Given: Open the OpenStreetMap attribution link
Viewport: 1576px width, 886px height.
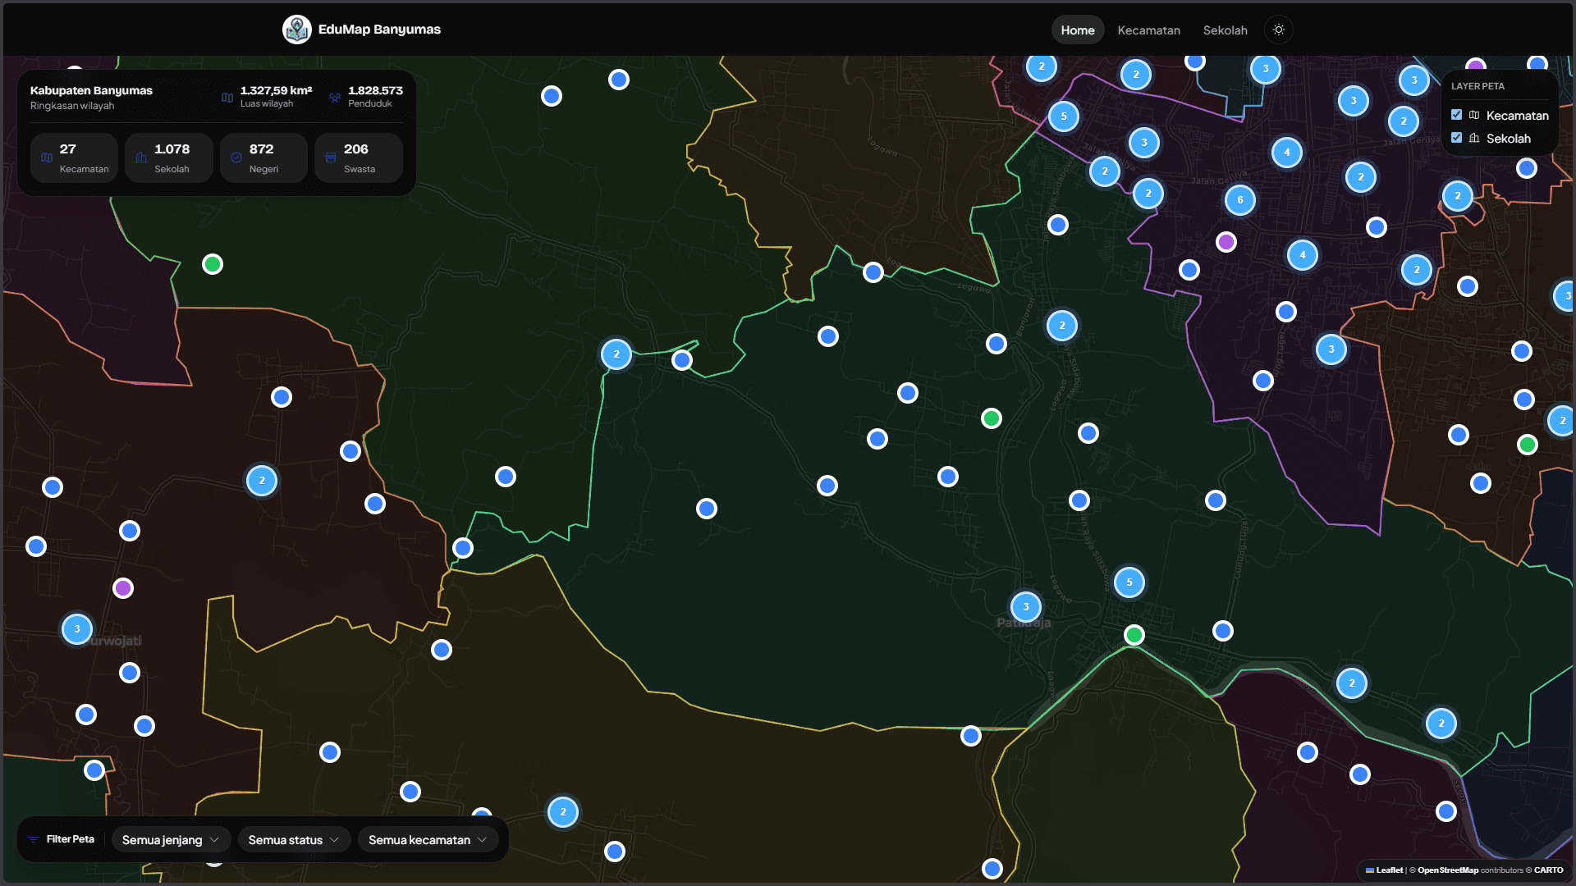Looking at the screenshot, I should pyautogui.click(x=1447, y=870).
